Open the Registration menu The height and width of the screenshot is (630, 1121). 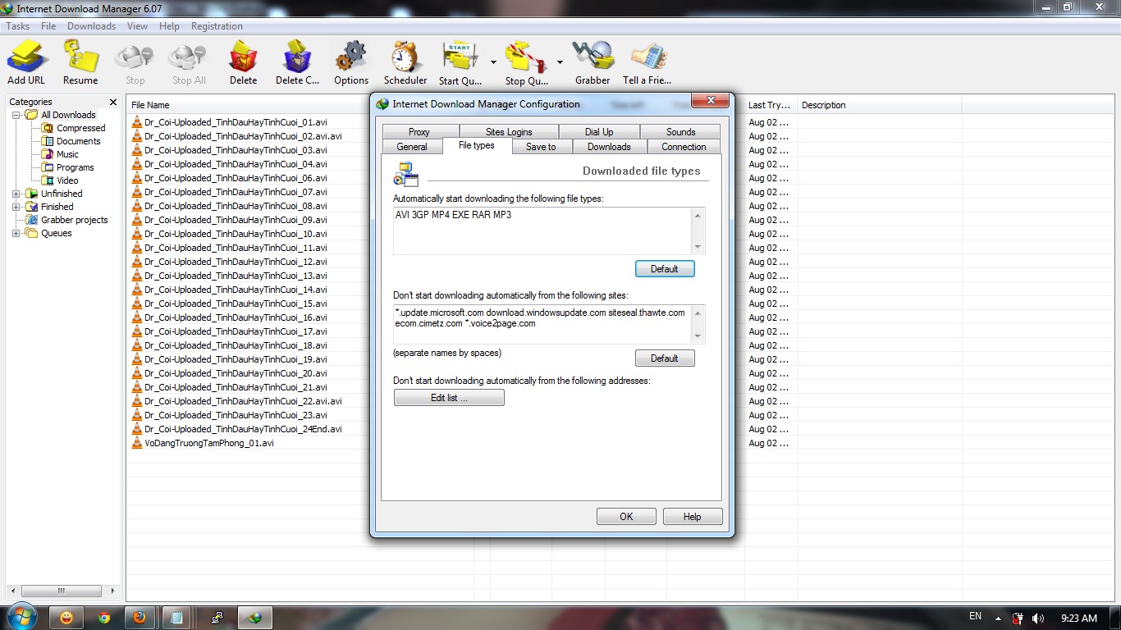tap(217, 26)
